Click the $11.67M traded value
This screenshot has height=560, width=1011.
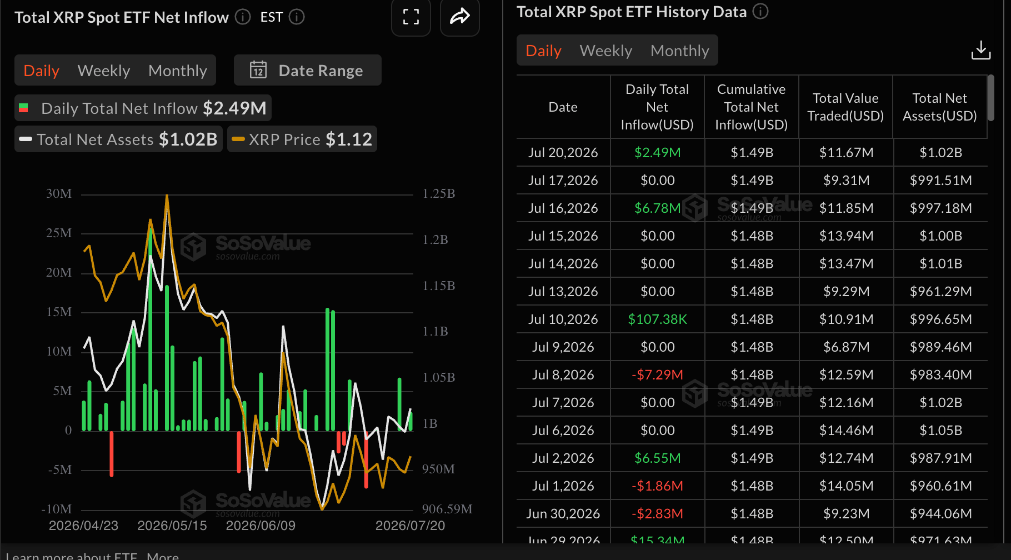point(847,152)
